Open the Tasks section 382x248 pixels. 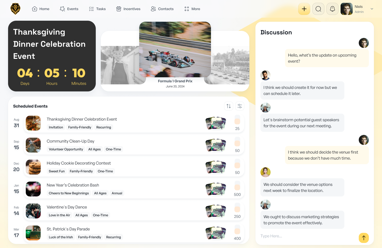(97, 9)
